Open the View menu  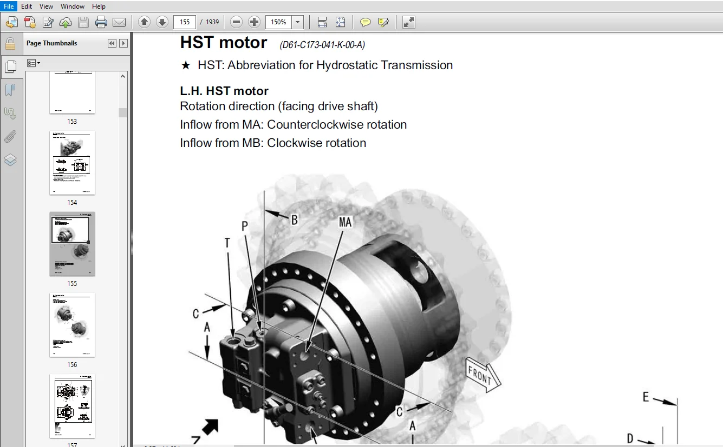click(47, 6)
